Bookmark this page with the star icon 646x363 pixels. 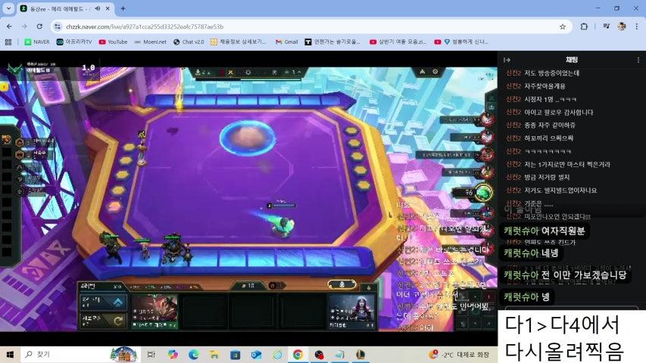563,26
